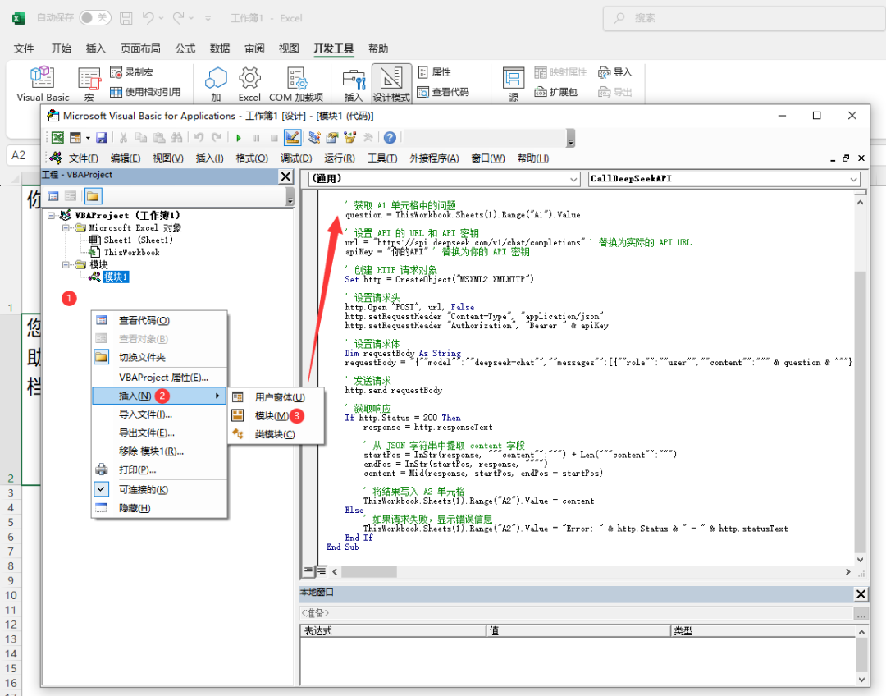Screen dimensions: 886x696
Task: Click View Object icon in project pane
Action: tap(71, 196)
